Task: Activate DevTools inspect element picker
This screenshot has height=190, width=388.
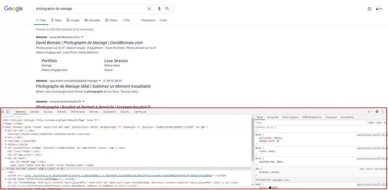Action: point(3,112)
